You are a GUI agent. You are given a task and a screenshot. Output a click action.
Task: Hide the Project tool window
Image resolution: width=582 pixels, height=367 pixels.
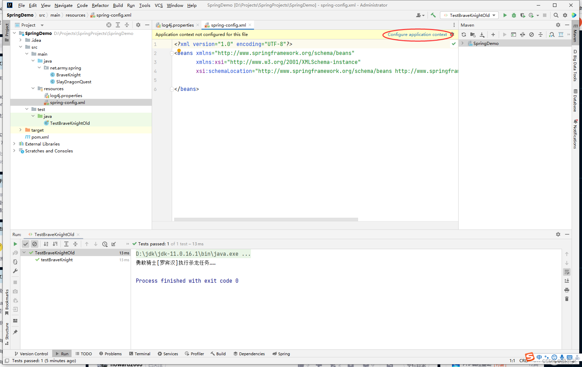(x=147, y=25)
